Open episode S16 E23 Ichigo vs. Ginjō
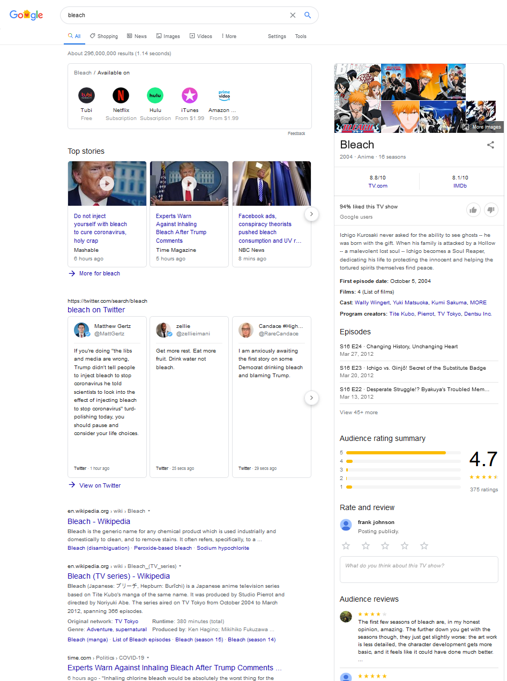Screen dimensions: 507x681 pyautogui.click(x=413, y=368)
